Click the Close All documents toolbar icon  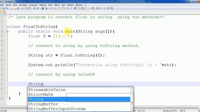tap(15, 8)
